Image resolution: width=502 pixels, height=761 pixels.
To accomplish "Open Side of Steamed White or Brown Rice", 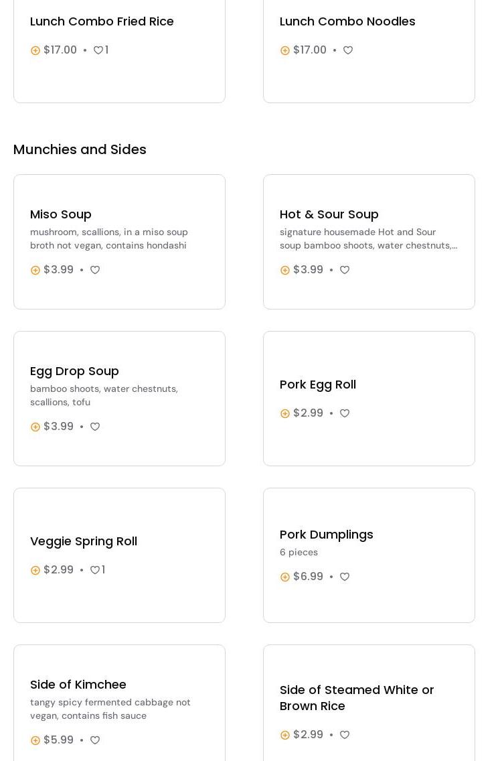I will click(x=357, y=697).
